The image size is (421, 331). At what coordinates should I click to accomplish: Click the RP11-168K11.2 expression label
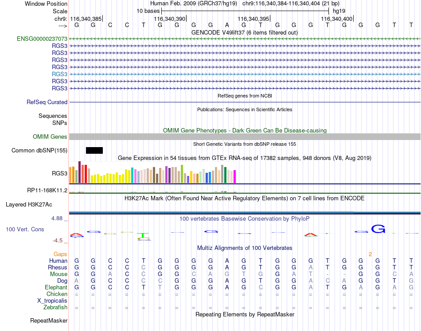(x=47, y=191)
